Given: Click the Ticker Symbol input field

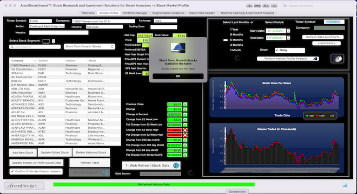Looking at the screenshot, I should pyautogui.click(x=41, y=21).
